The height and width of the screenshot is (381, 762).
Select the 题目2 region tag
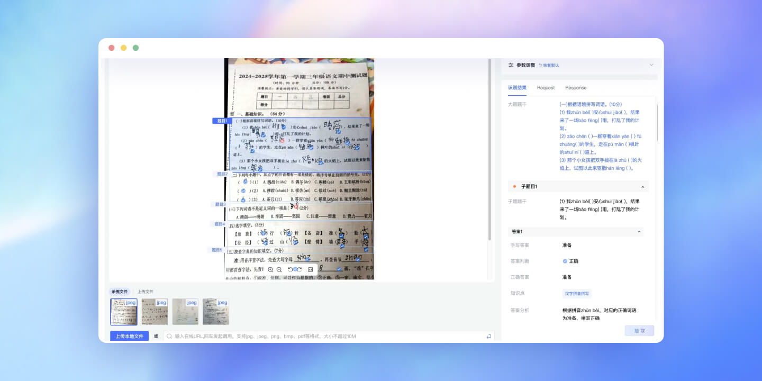click(222, 174)
